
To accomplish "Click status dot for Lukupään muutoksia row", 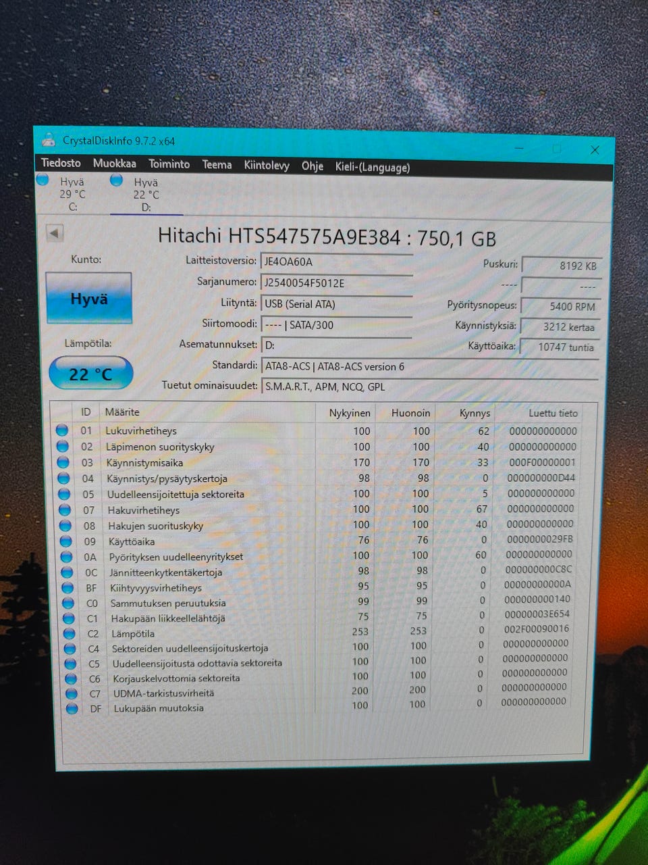I will tap(72, 708).
